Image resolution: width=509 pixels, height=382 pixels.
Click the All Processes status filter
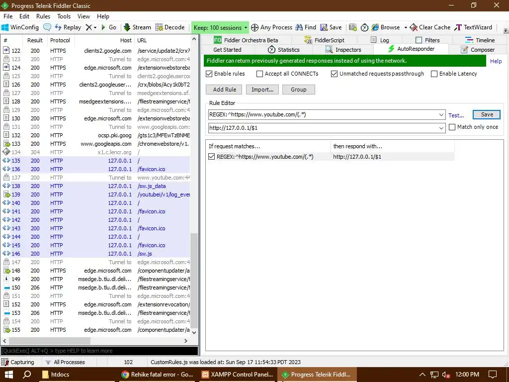65,362
